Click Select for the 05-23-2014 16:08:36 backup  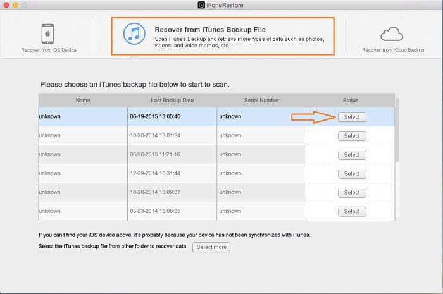pyautogui.click(x=352, y=211)
